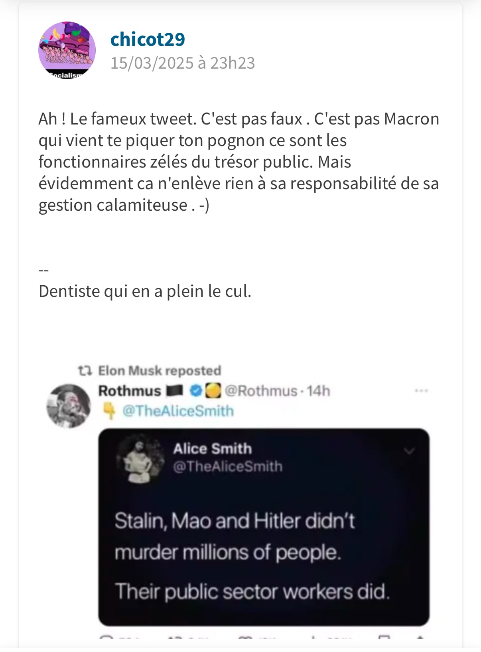
Task: Open the three-dot more options menu
Action: [x=421, y=391]
